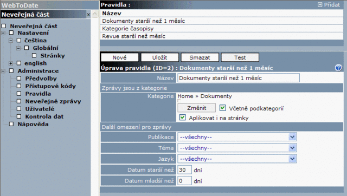The width and height of the screenshot is (347, 196).
Task: Click the plus icon next to Přidat
Action: coord(320,4)
